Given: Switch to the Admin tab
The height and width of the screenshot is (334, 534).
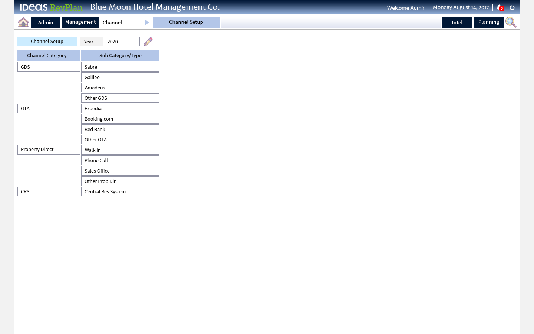Looking at the screenshot, I should (x=45, y=22).
